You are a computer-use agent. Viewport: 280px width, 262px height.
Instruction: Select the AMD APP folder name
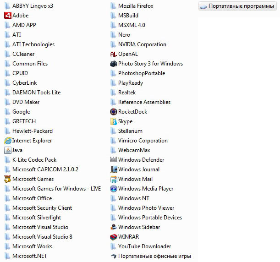point(24,25)
